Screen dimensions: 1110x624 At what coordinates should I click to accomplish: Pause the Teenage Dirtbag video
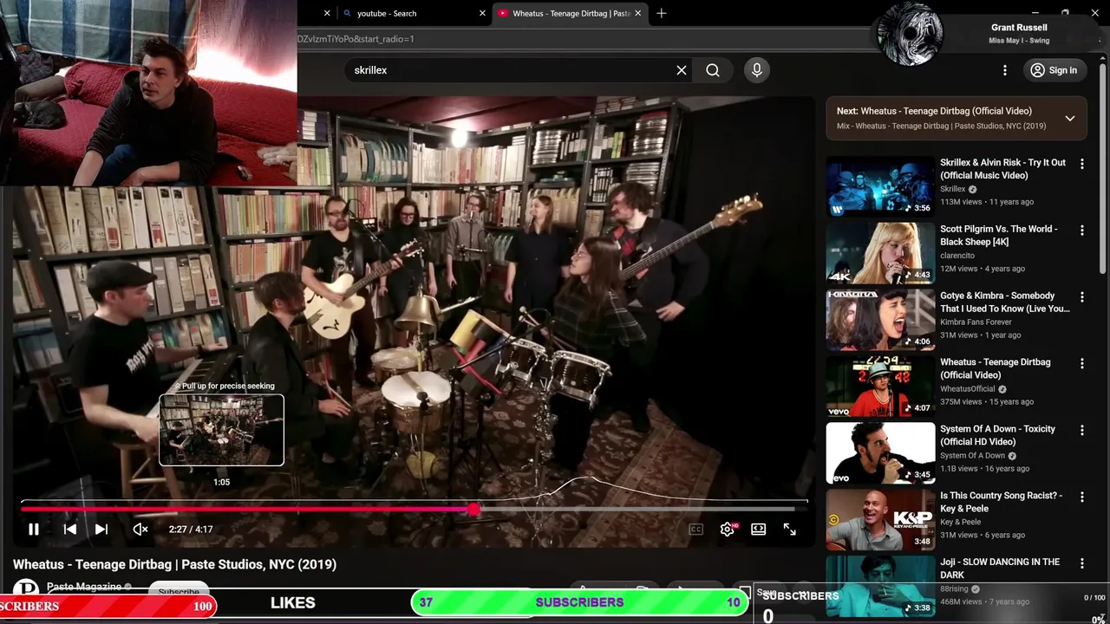click(x=34, y=530)
